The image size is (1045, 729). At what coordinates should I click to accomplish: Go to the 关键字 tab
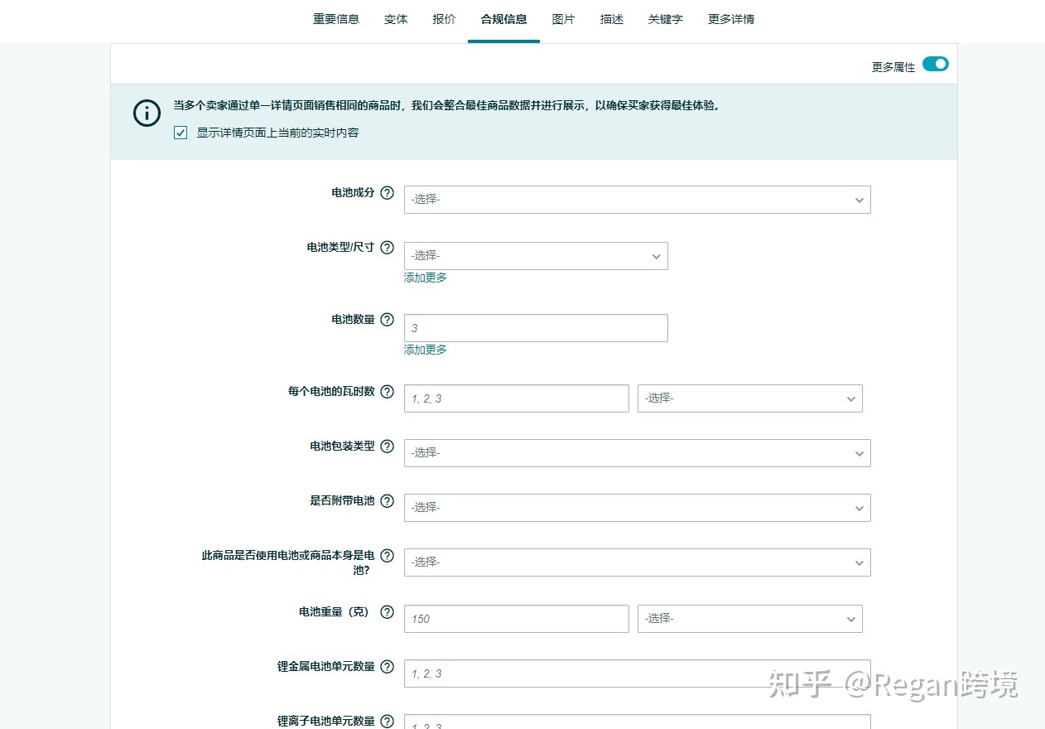(x=665, y=19)
